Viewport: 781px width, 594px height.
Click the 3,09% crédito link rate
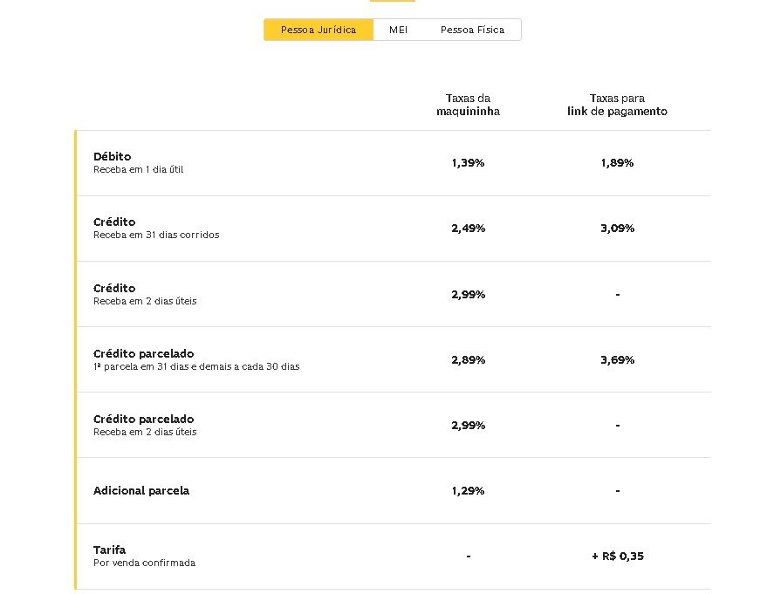pos(617,229)
